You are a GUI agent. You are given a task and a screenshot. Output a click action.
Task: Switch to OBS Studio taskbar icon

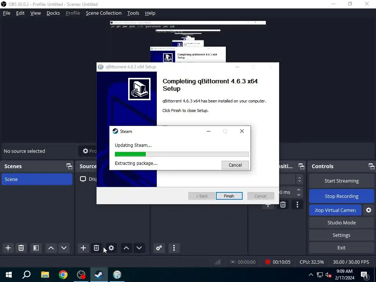coord(81,275)
